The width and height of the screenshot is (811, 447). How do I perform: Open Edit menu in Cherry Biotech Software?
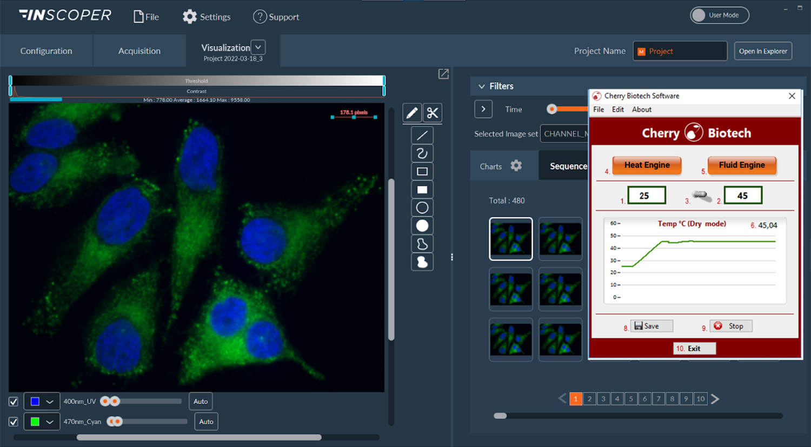pos(618,109)
